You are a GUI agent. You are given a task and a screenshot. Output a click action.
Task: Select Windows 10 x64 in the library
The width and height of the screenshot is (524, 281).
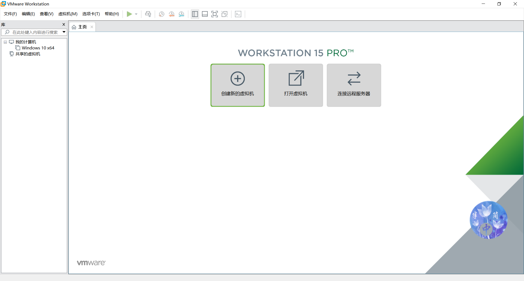point(38,48)
